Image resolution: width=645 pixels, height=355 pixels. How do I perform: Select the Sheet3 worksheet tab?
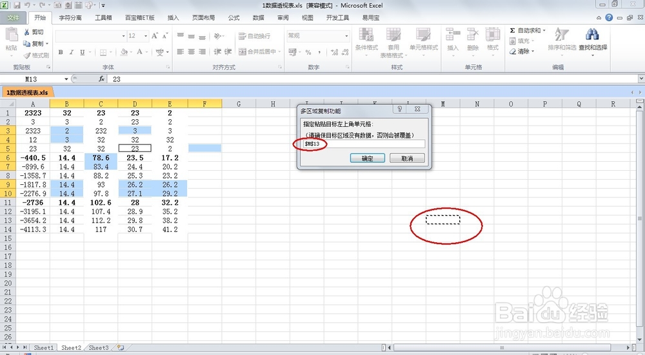coord(99,348)
